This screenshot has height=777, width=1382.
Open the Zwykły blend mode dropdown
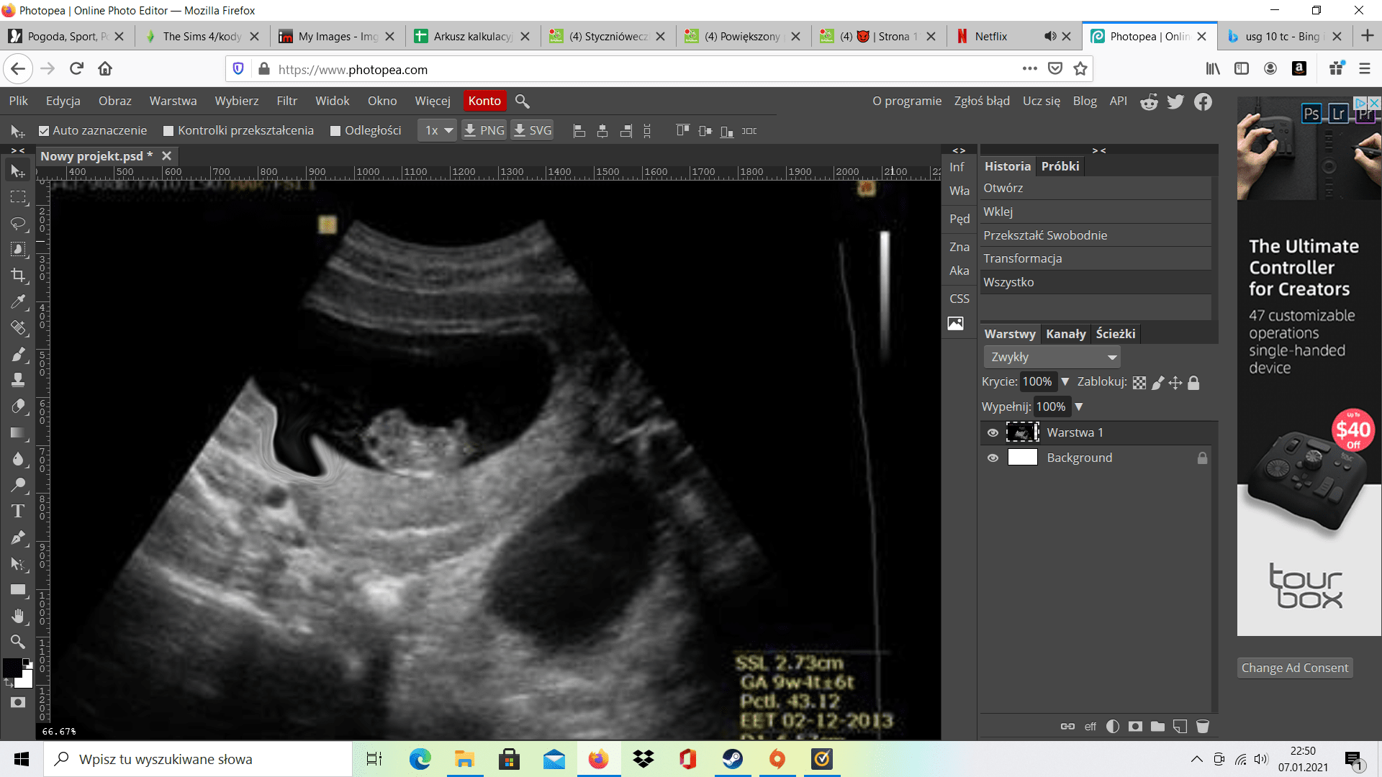point(1052,357)
